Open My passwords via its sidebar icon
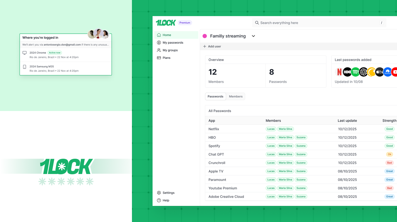 tap(159, 43)
